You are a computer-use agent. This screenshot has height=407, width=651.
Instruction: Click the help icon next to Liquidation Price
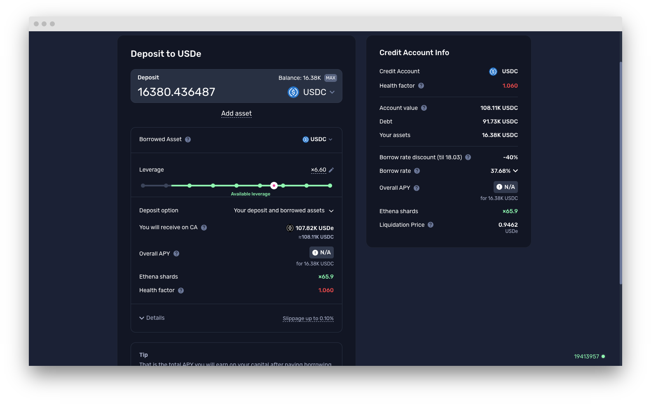point(431,225)
